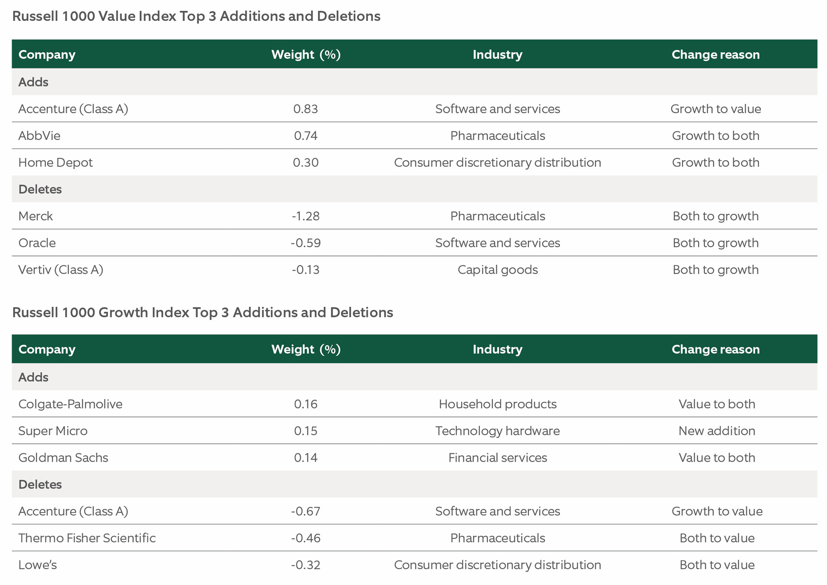Select the -0.32 weight value

coord(306,565)
